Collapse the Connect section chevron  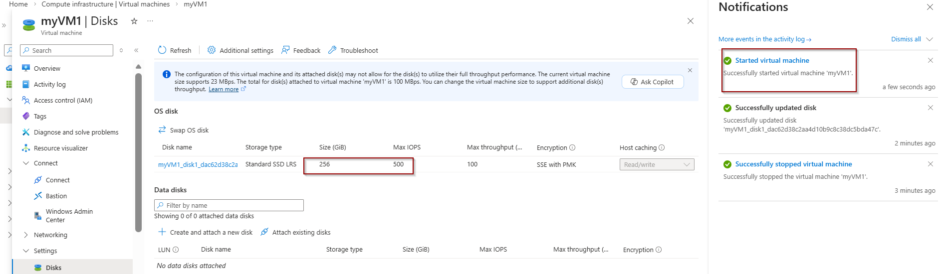point(26,163)
